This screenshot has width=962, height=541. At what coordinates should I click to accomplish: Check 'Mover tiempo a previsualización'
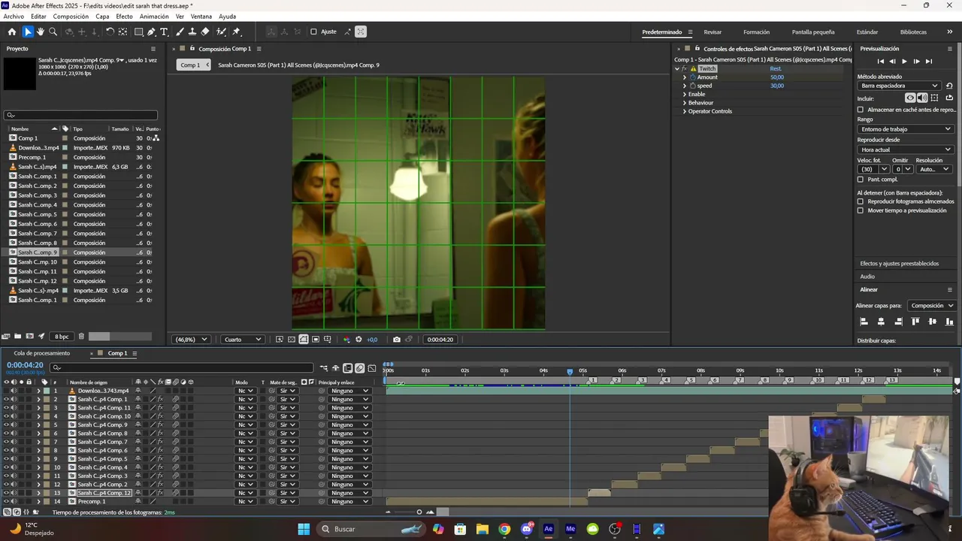click(861, 210)
